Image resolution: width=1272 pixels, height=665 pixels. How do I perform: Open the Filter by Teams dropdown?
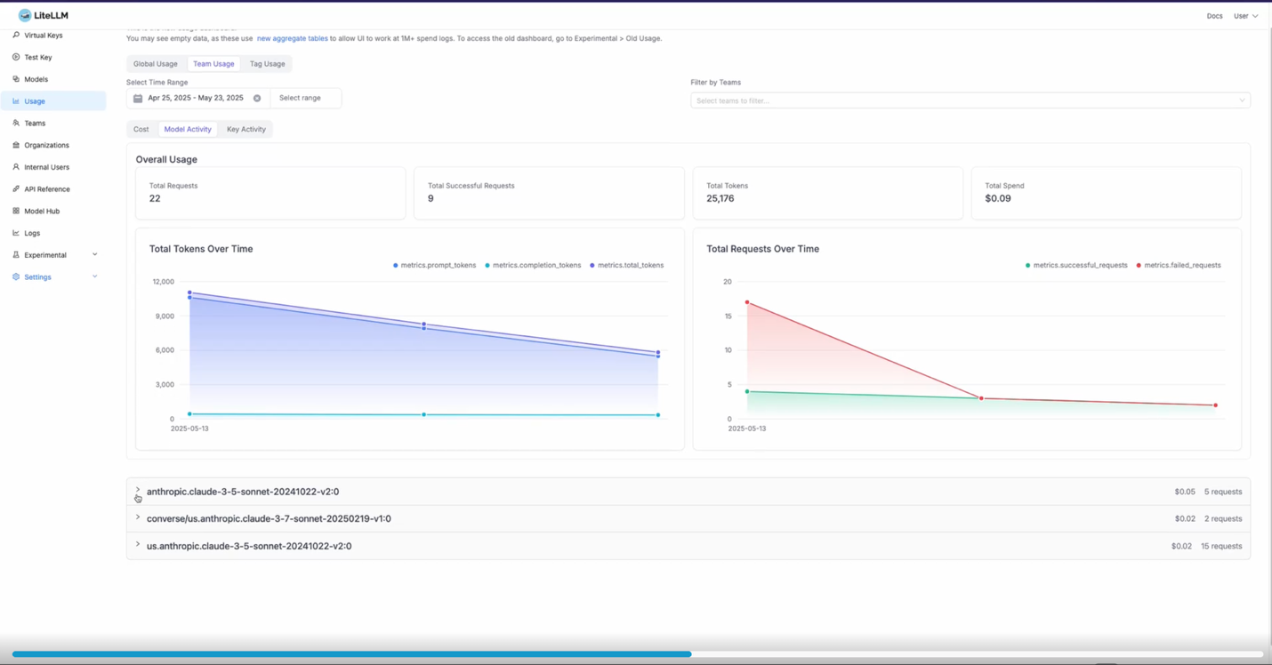point(970,100)
